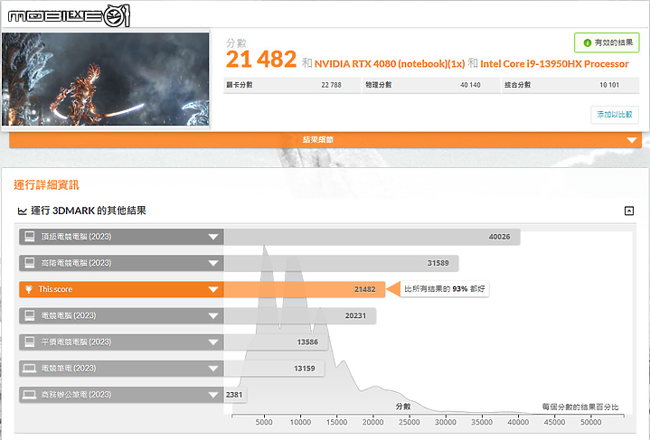Viewport: 650px width, 440px height.
Task: Open the Intel Core i9-13950HX Processor link
Action: point(554,64)
